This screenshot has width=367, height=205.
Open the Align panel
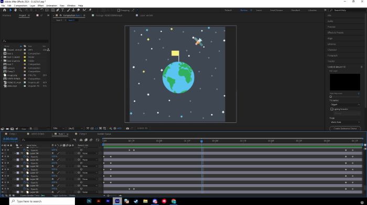pyautogui.click(x=330, y=38)
